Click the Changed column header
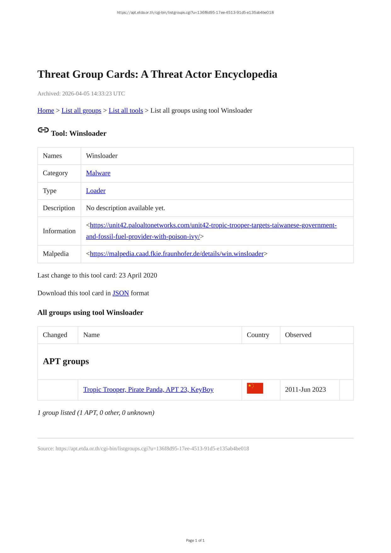391x553 pixels. 55,335
